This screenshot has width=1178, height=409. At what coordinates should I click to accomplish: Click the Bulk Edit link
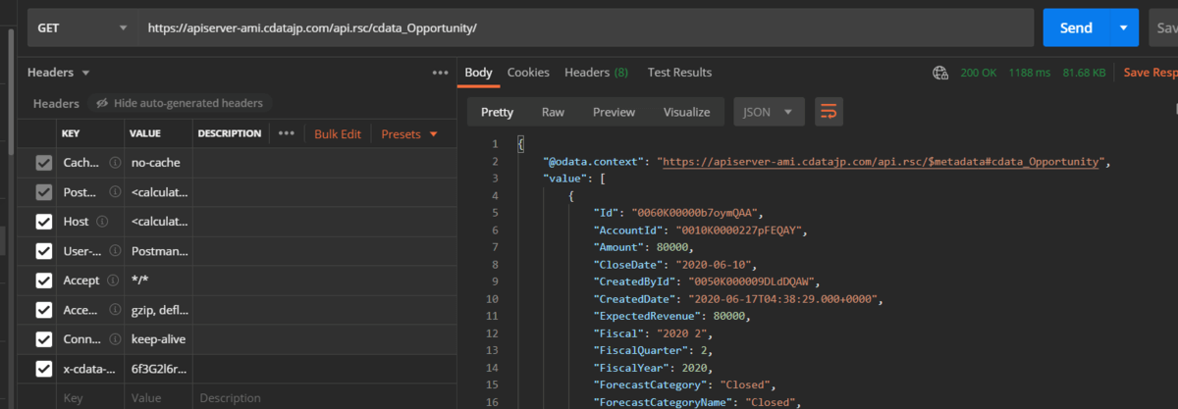[338, 133]
